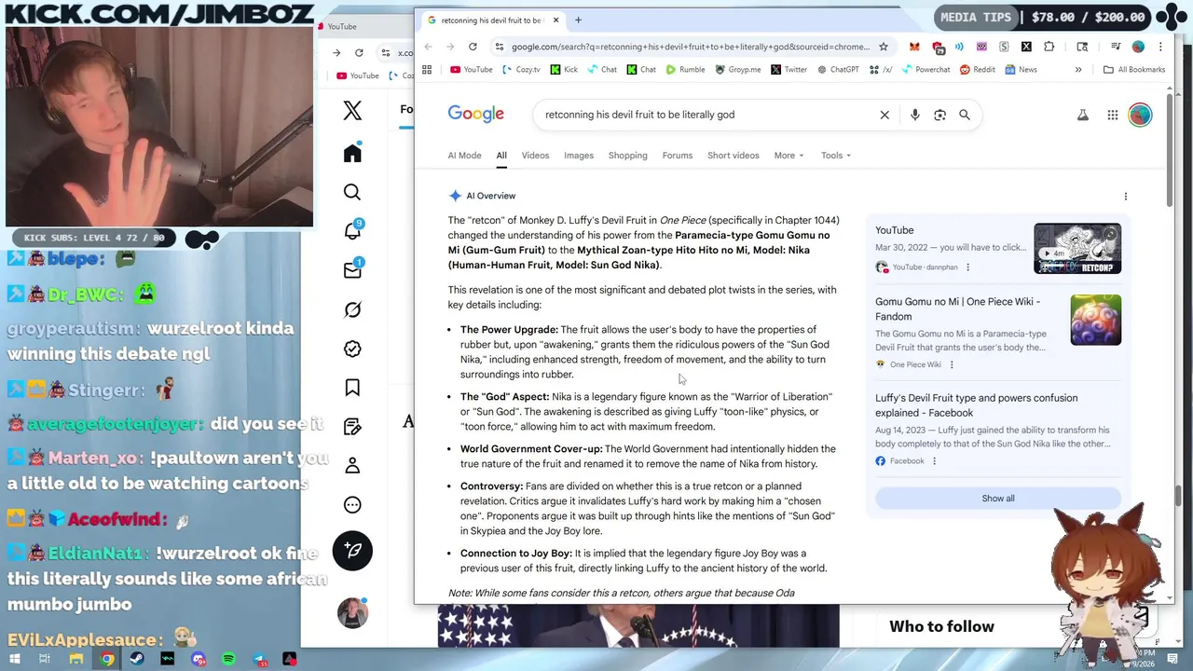Switch to Videos results tab

(x=535, y=156)
